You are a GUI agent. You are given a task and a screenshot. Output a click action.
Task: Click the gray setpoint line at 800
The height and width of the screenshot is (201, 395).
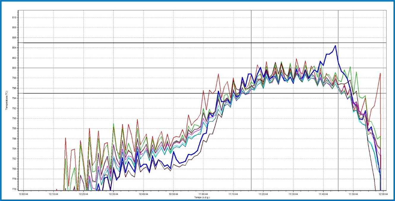click(x=148, y=68)
